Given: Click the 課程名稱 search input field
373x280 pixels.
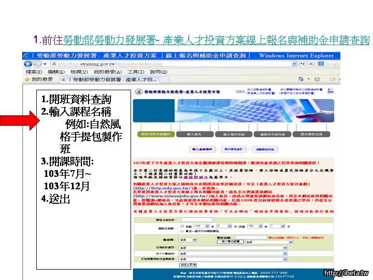Looking at the screenshot, I should 196,219.
